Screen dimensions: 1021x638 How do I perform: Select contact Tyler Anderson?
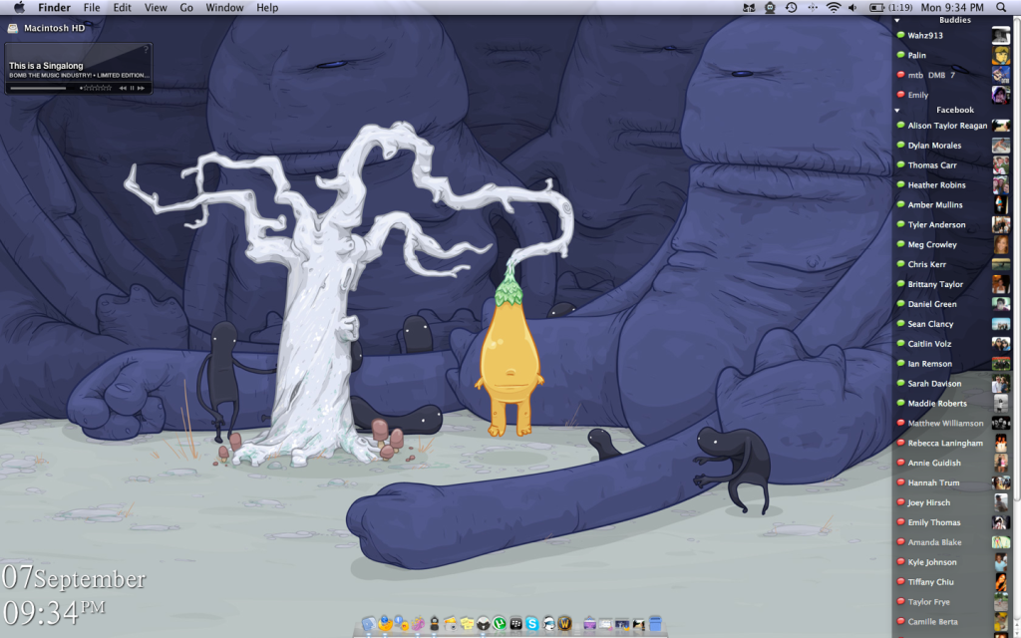[952, 224]
